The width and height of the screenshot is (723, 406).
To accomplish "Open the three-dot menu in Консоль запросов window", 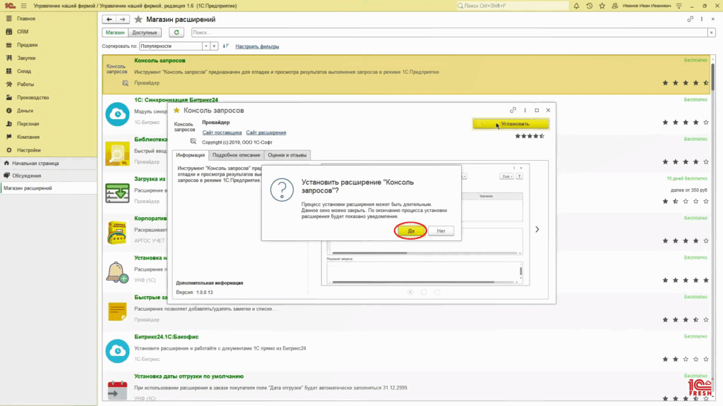I will [525, 110].
